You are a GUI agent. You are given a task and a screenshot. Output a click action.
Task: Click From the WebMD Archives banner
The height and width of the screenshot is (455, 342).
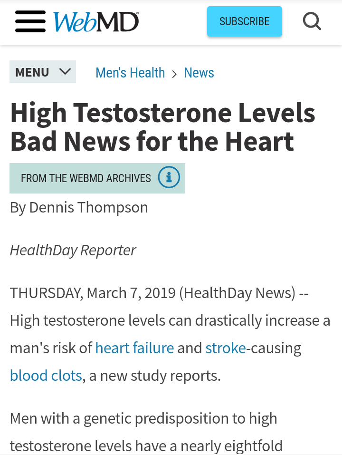click(97, 178)
